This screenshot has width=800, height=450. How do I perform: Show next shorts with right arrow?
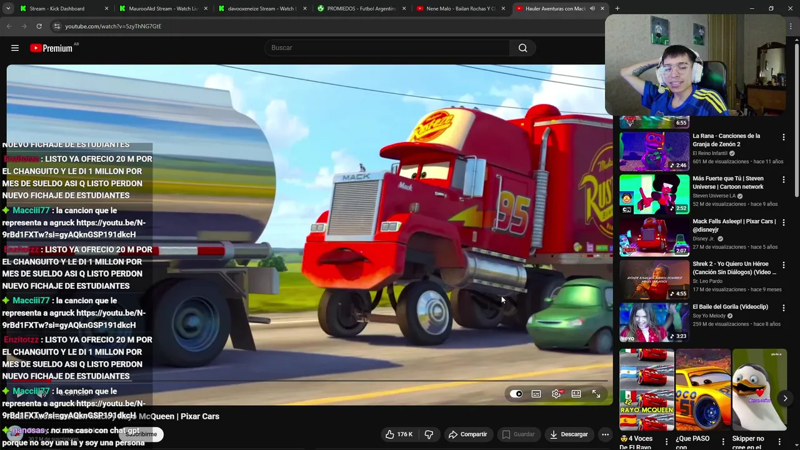pos(785,398)
